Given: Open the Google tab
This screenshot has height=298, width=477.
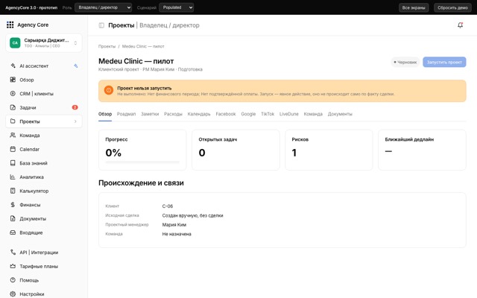Looking at the screenshot, I should coord(248,114).
